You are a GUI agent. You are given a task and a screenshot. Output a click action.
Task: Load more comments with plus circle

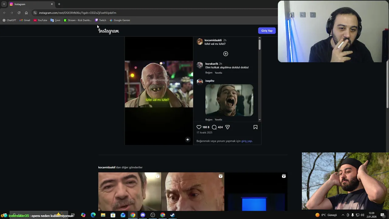225,54
